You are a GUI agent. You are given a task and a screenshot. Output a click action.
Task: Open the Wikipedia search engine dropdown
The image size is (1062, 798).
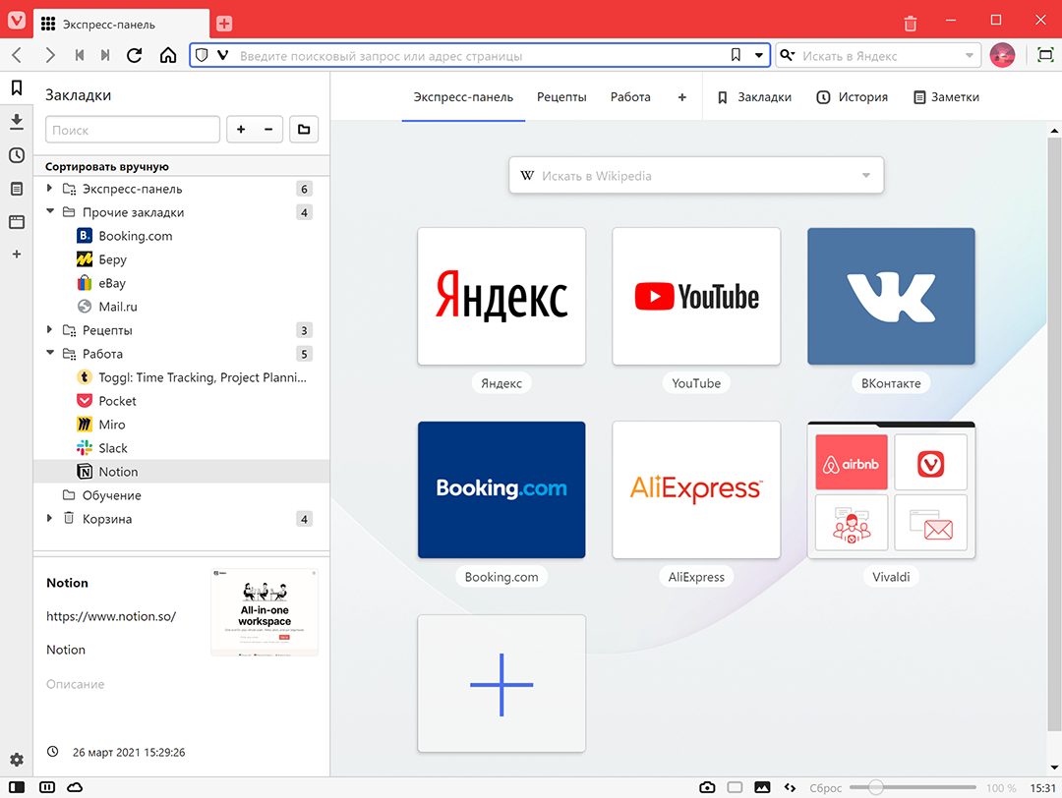point(865,175)
